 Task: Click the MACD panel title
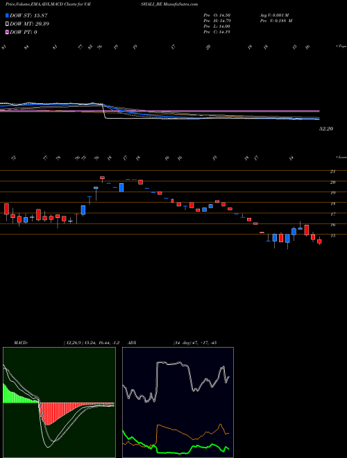coord(20,343)
